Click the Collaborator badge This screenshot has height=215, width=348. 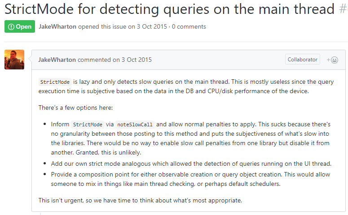click(302, 60)
